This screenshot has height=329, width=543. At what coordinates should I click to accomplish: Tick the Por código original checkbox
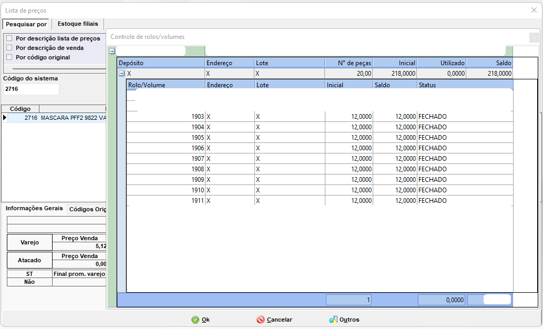coord(9,57)
